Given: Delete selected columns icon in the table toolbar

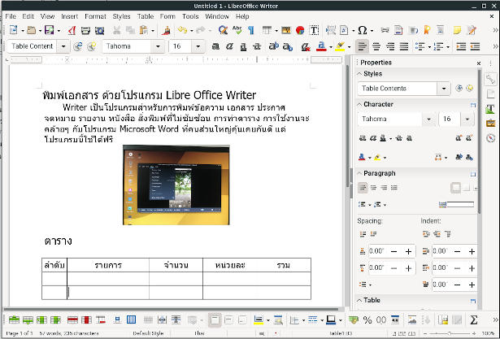Looking at the screenshot, I should click(87, 319).
